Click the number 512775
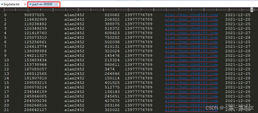The height and width of the screenshot is (113, 258). click(x=112, y=87)
